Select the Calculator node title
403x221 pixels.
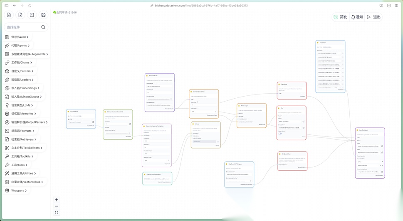(x=284, y=84)
